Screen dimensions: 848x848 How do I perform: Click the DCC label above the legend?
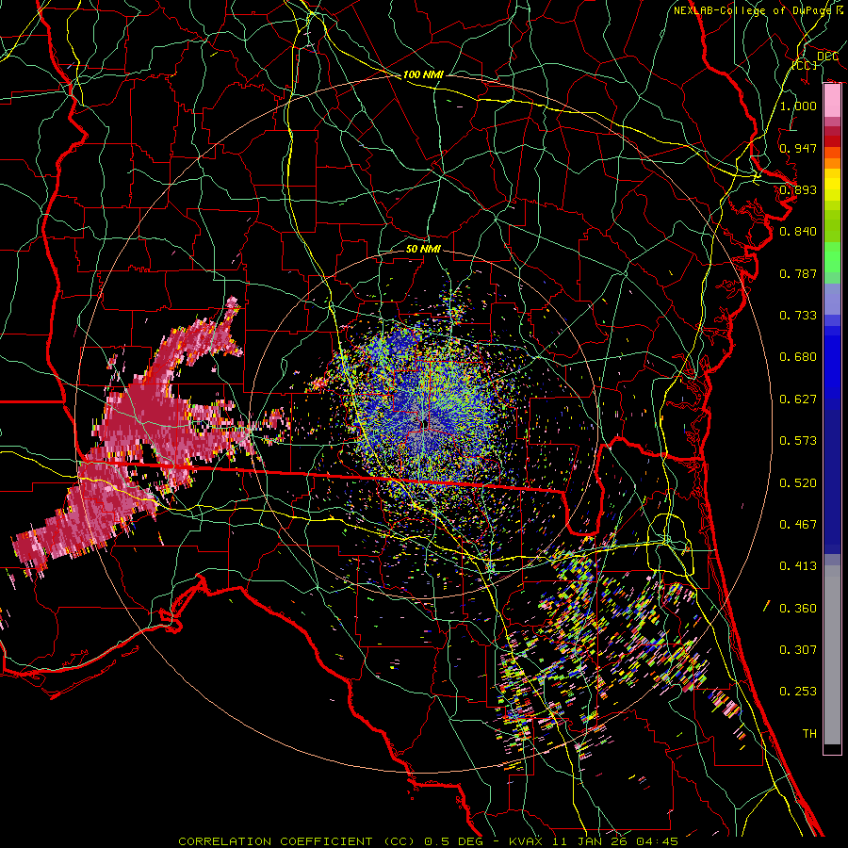tap(827, 57)
